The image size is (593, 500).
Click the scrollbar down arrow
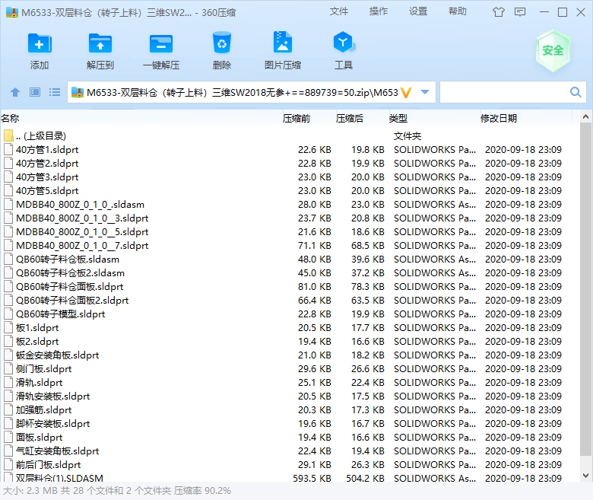tap(586, 476)
